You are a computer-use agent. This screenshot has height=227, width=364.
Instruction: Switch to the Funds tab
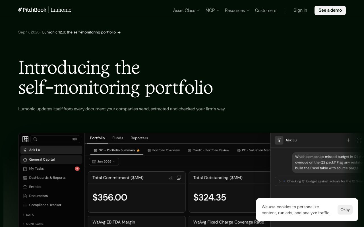[x=118, y=138]
